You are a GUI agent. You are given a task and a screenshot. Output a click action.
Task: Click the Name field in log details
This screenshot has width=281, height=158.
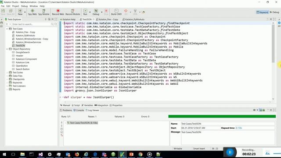pyautogui.click(x=228, y=124)
